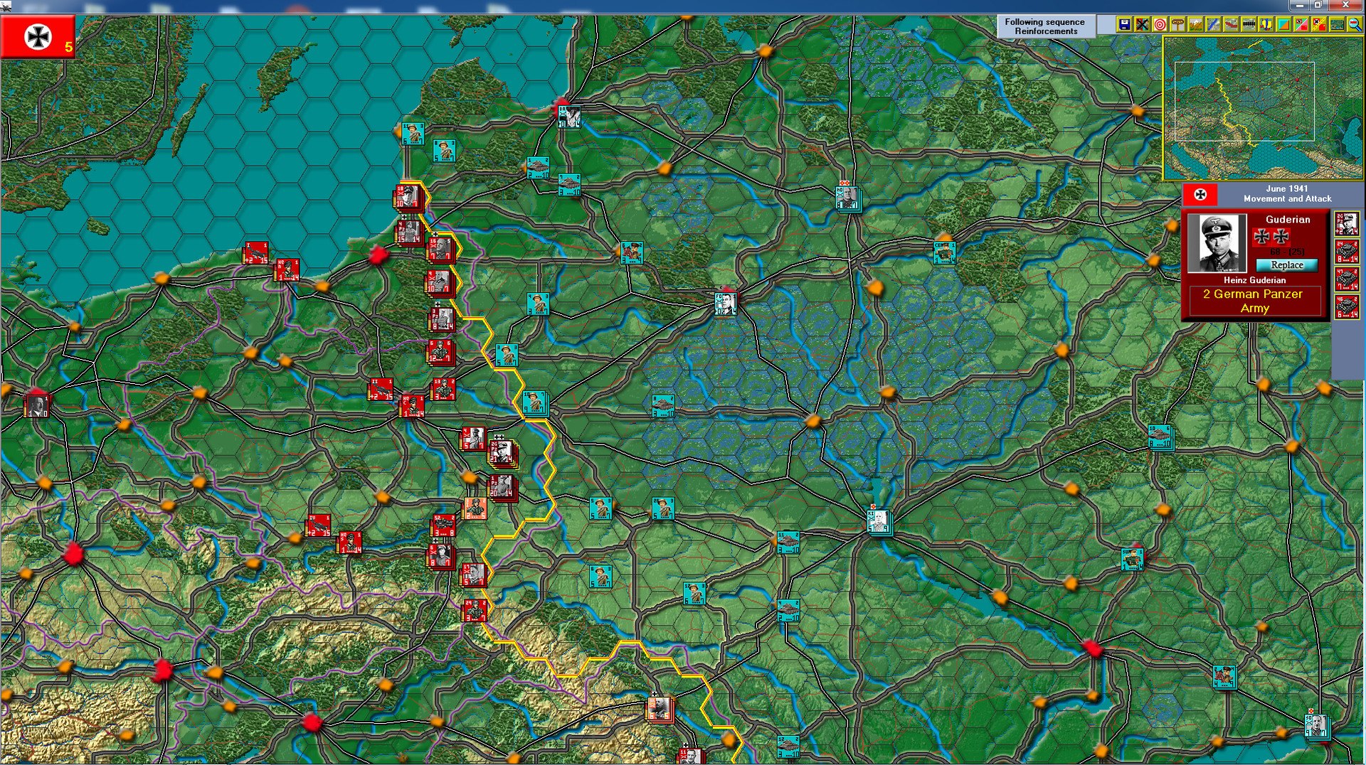
Task: Save the game with the disk icon
Action: [1123, 25]
